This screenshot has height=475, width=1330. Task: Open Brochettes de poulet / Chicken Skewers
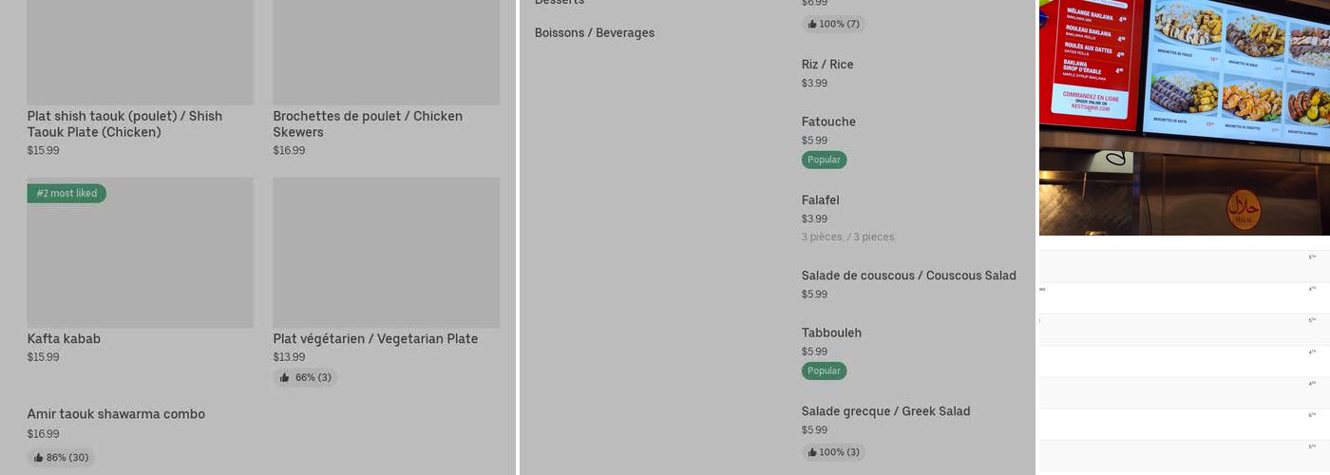point(368,123)
